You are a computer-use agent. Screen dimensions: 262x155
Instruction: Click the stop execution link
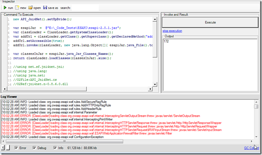pyautogui.click(x=172, y=31)
